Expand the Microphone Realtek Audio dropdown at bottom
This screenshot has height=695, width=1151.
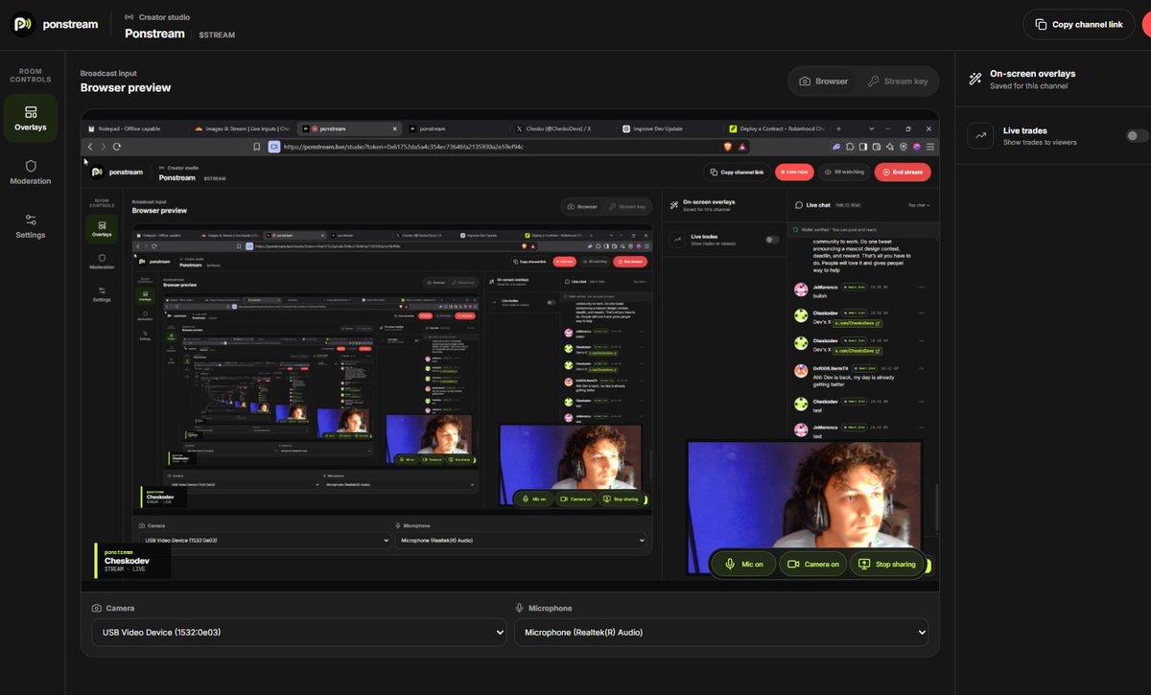tap(721, 632)
